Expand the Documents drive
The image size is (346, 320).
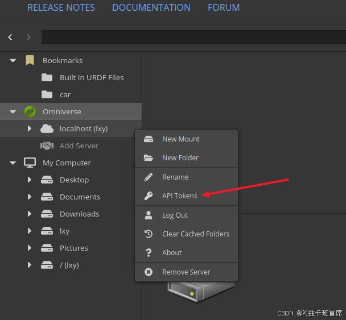30,197
